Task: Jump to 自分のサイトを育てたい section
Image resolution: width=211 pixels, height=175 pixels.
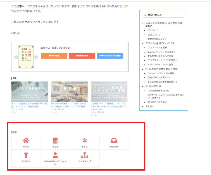Action: click(159, 77)
